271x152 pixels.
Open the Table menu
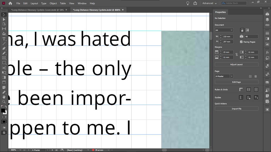click(x=63, y=3)
